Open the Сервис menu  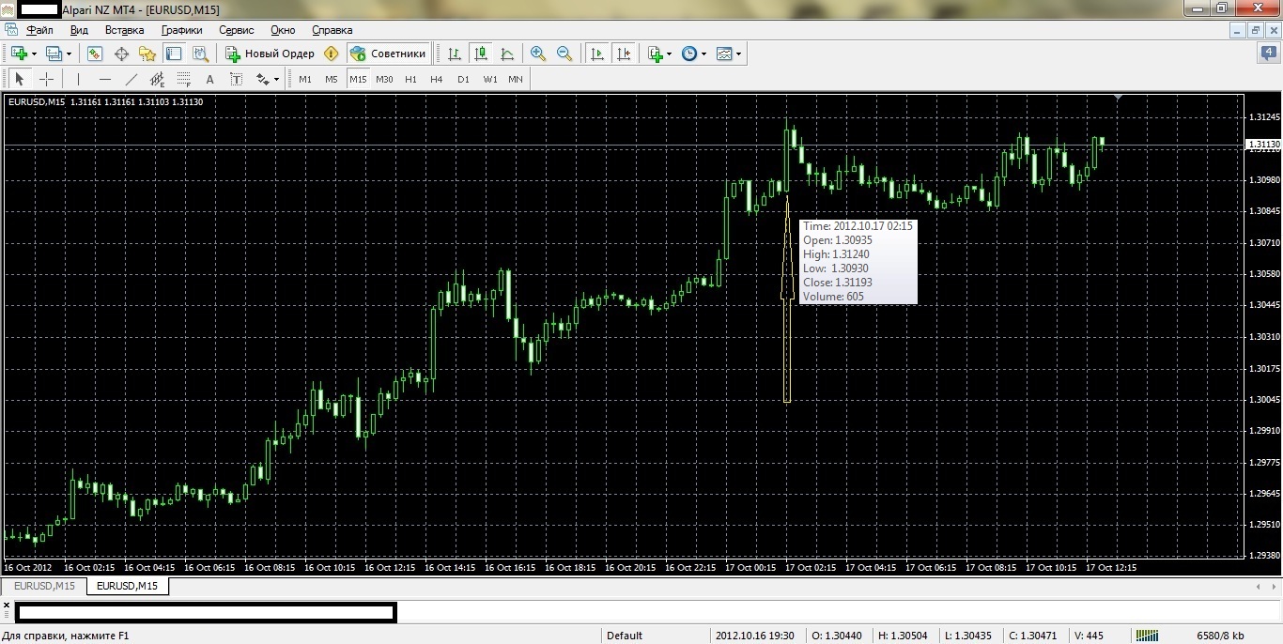pos(237,30)
